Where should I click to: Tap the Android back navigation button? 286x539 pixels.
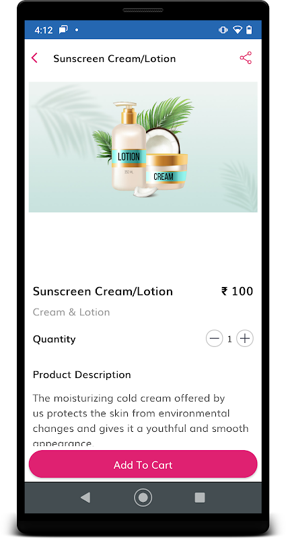click(85, 497)
